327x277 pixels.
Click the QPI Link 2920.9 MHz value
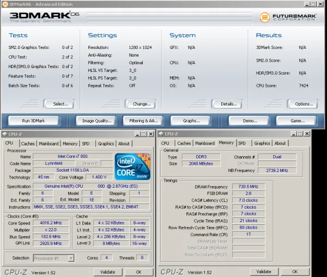point(51,243)
